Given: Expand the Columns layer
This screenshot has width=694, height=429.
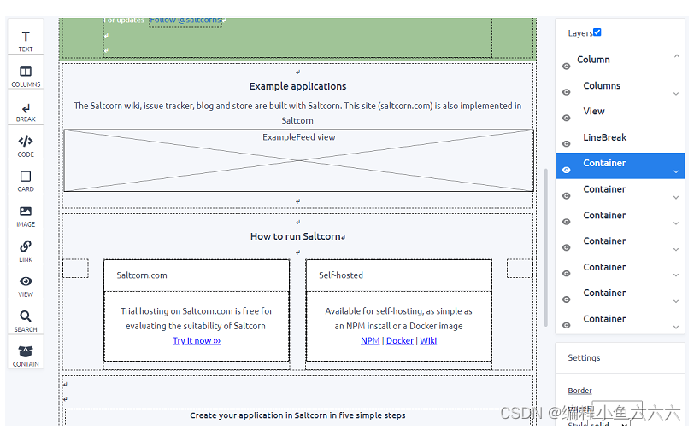Looking at the screenshot, I should 676,94.
